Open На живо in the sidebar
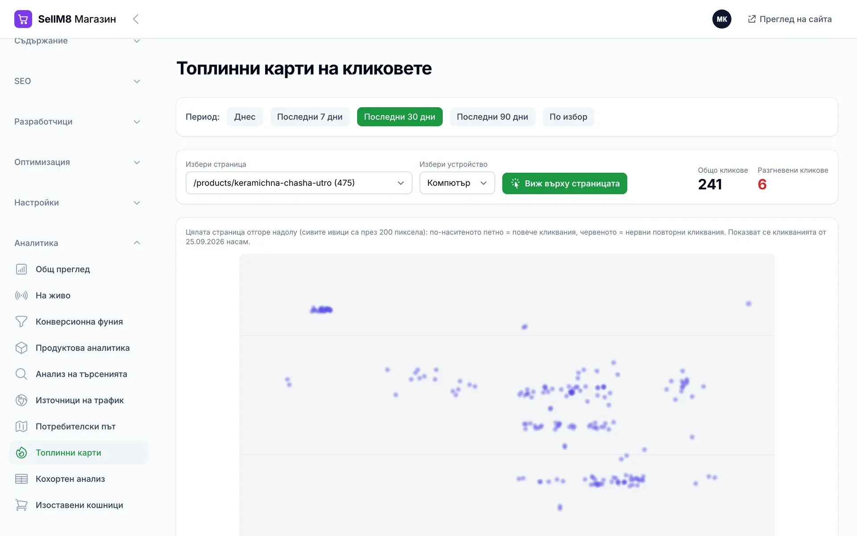The height and width of the screenshot is (536, 857). click(x=79, y=296)
